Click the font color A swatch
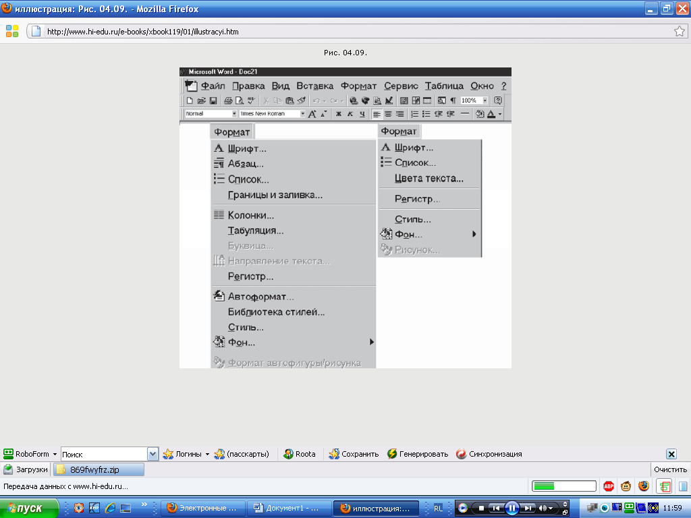691x518 pixels. pos(491,114)
